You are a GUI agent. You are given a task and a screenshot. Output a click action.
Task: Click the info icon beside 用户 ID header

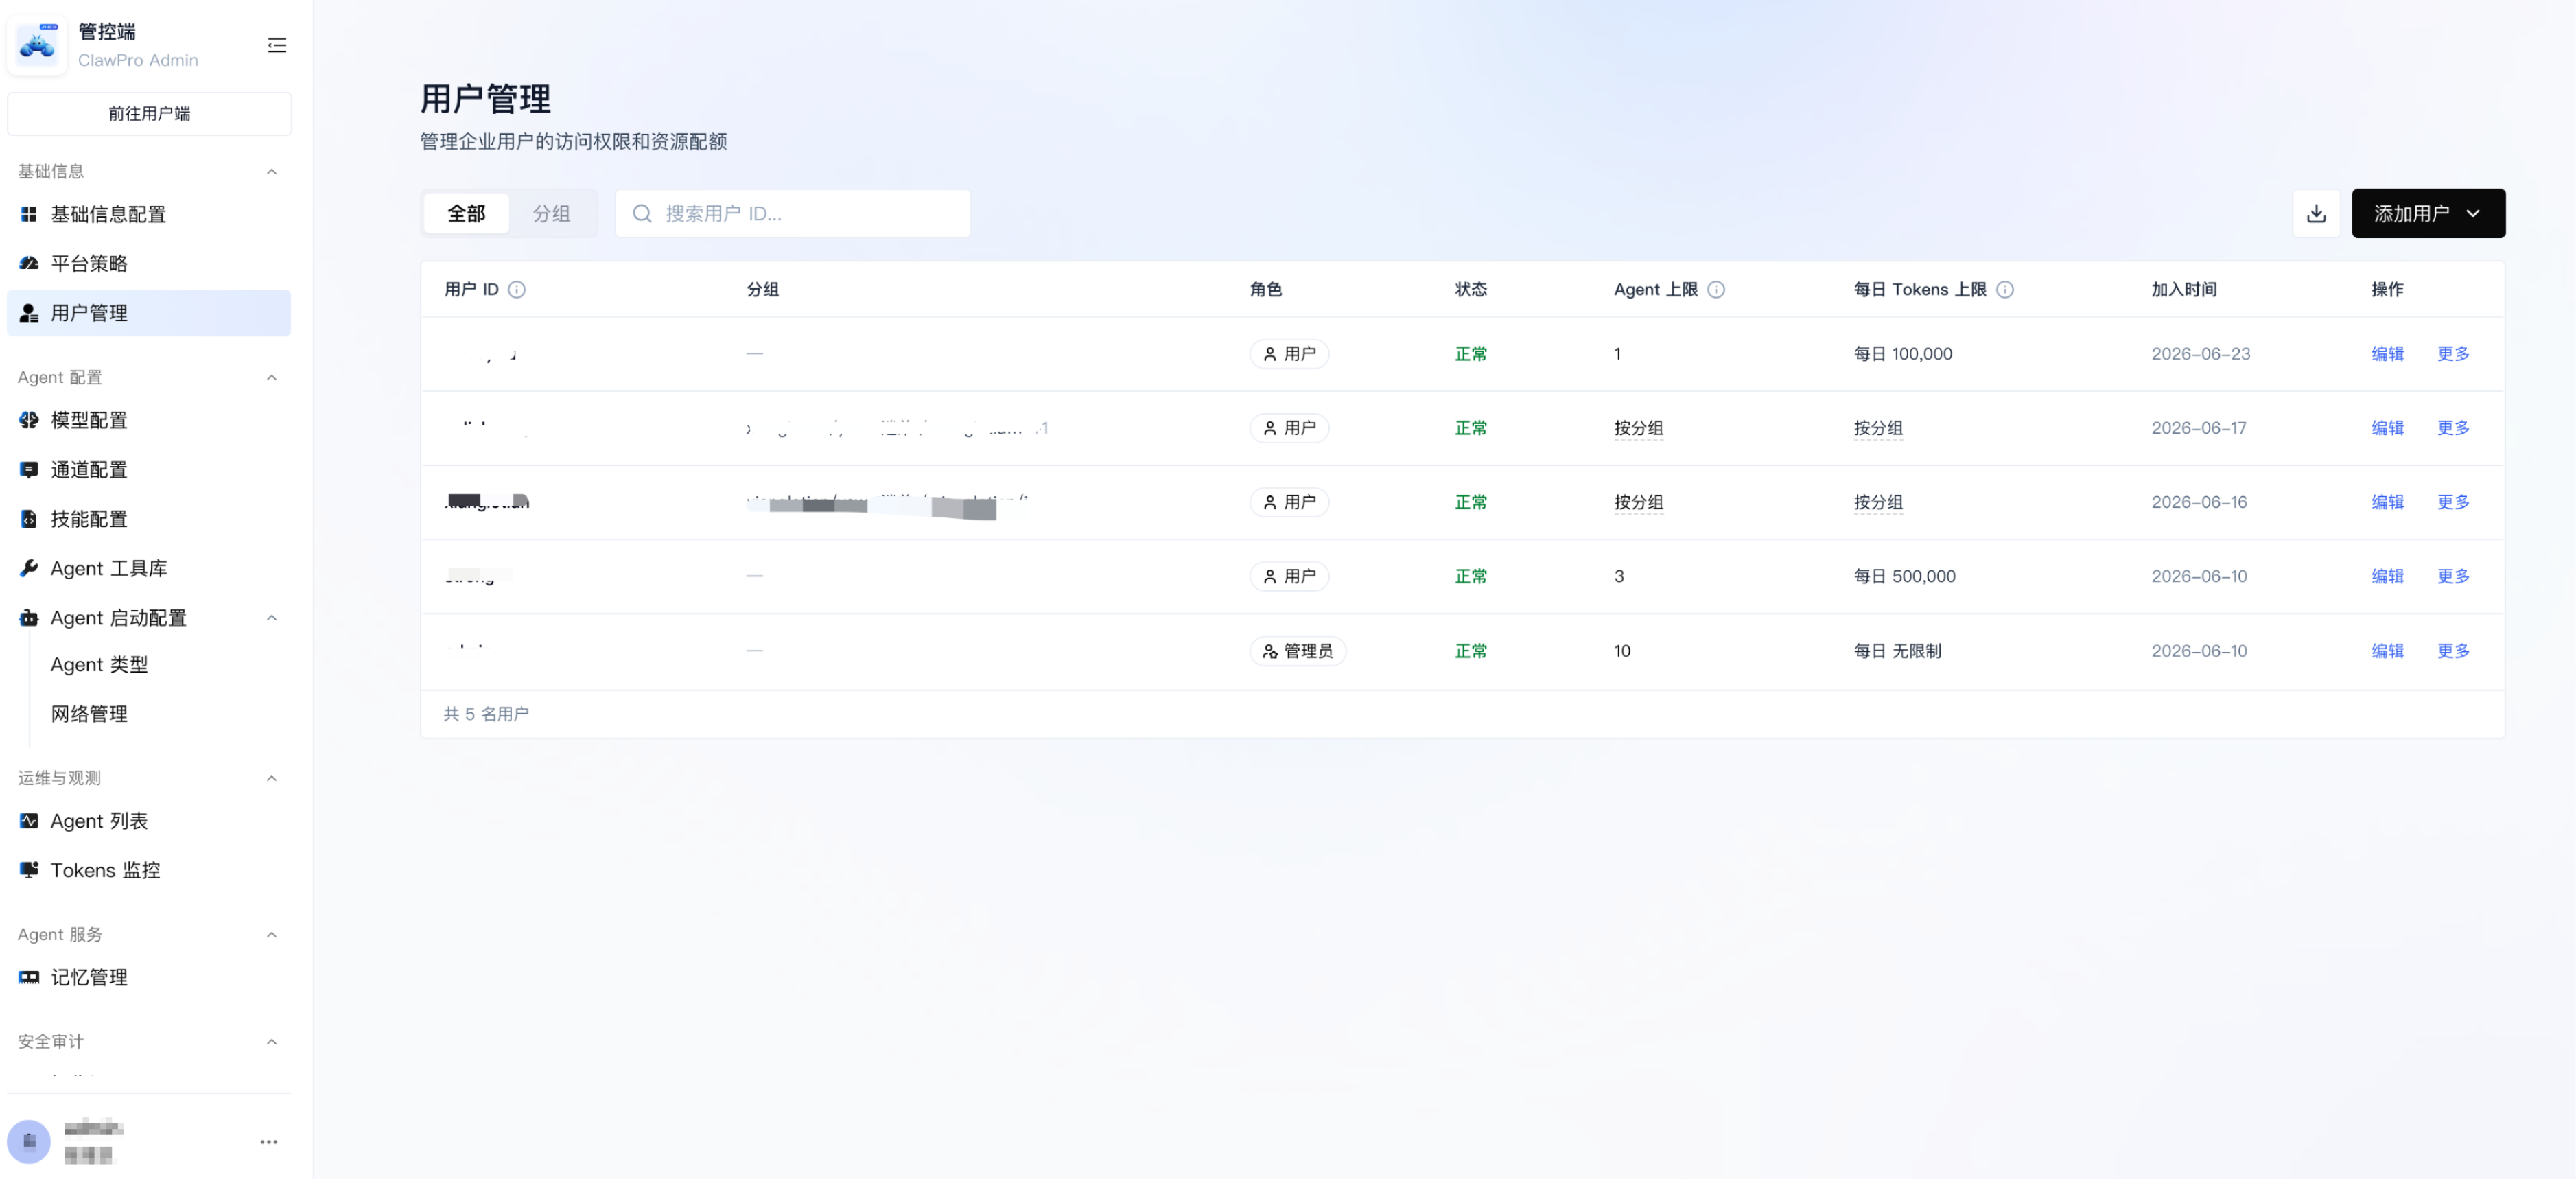pos(516,289)
